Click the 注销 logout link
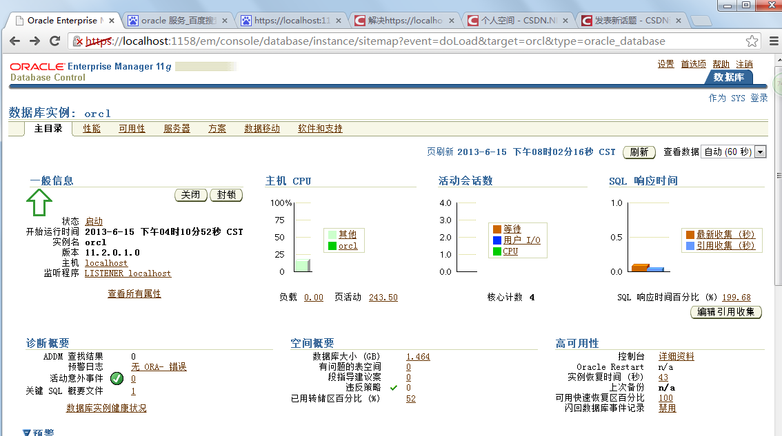The width and height of the screenshot is (782, 436). [x=745, y=64]
